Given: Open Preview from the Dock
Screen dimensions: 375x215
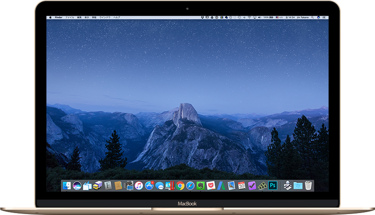Looking at the screenshot, I should pyautogui.click(x=231, y=186).
